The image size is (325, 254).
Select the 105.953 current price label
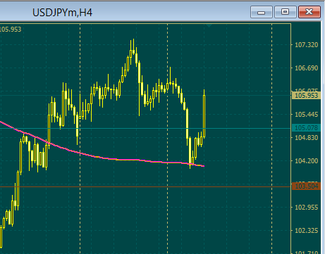(306, 96)
